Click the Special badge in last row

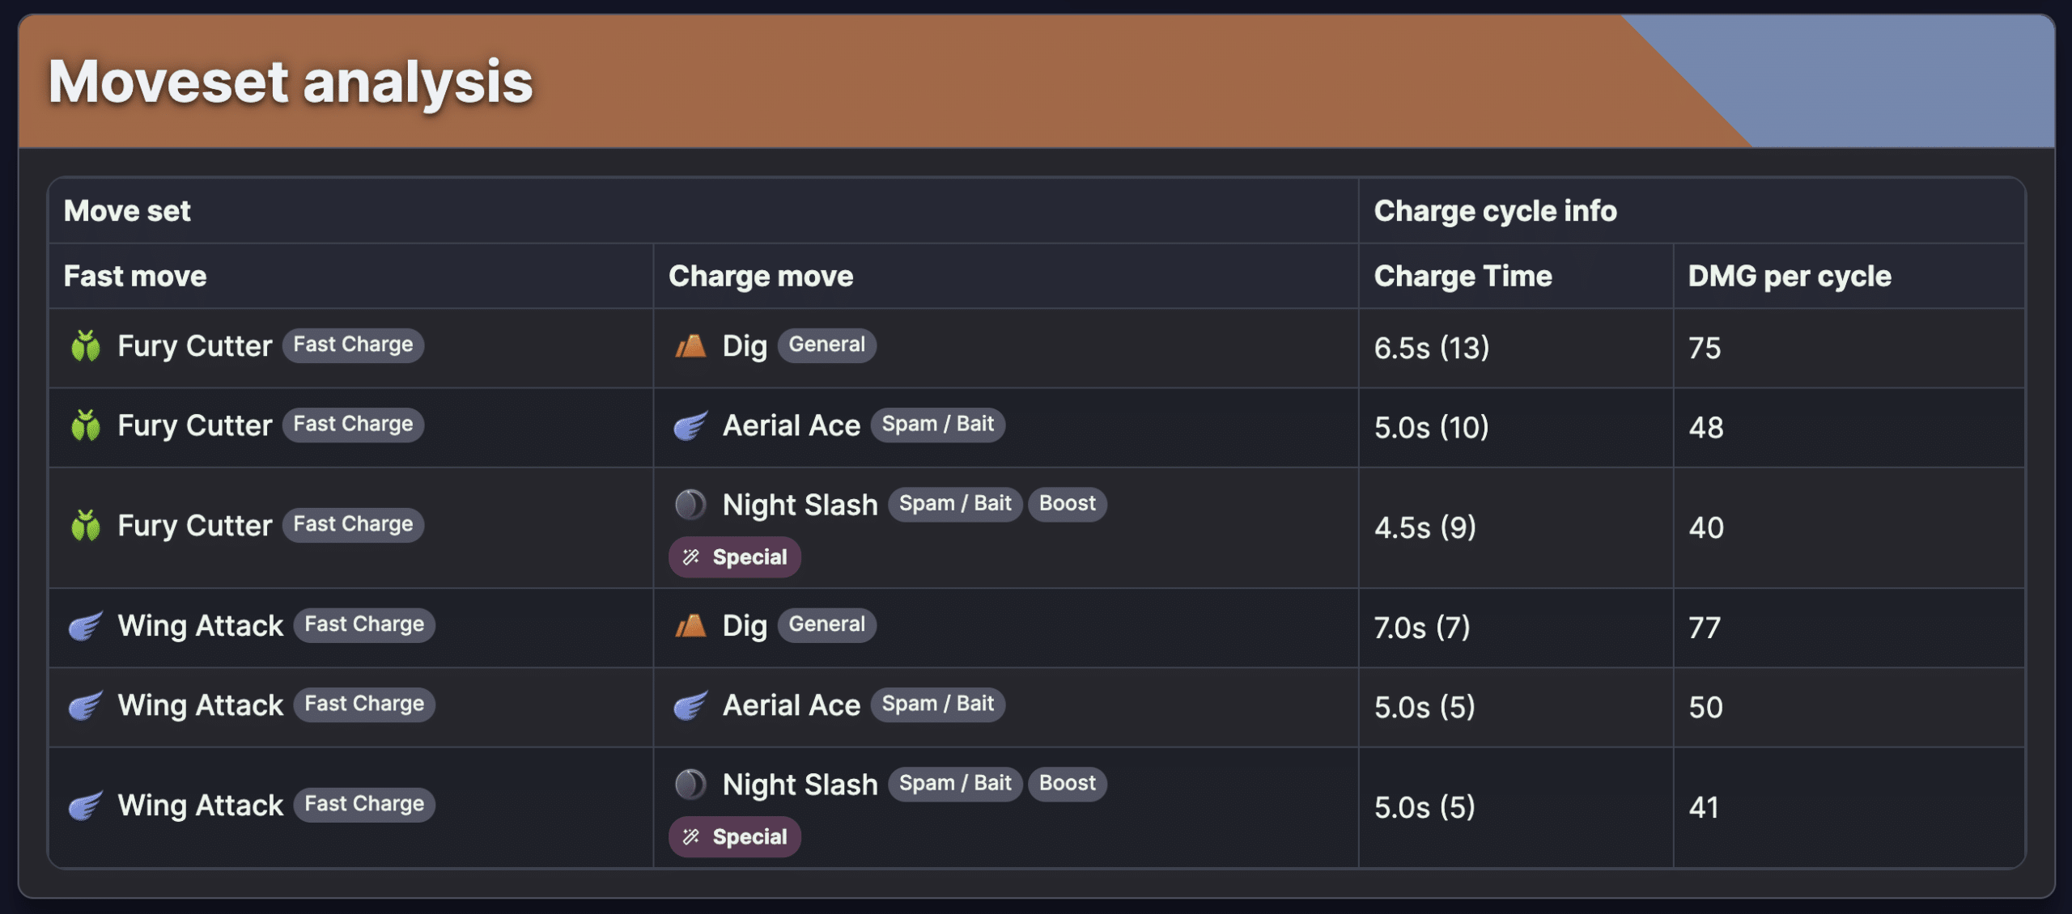(734, 837)
